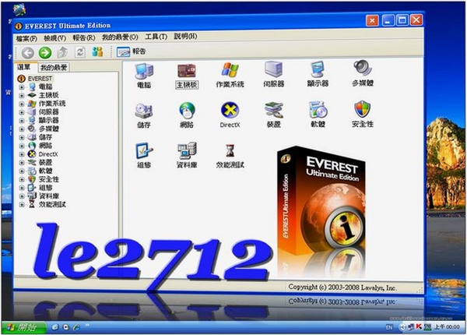Viewport: 467px width, 335px height.
Task: Open the 電腦 (Computer) icon in main panel
Action: pyautogui.click(x=144, y=75)
